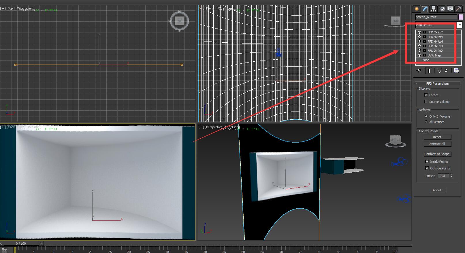Switch to the Hierarchy panel icon
This screenshot has width=465, height=253.
coord(433,9)
